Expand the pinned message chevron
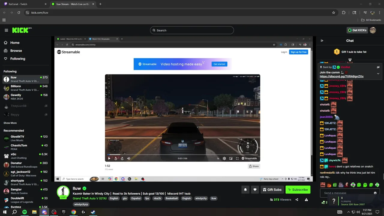 coord(378,73)
